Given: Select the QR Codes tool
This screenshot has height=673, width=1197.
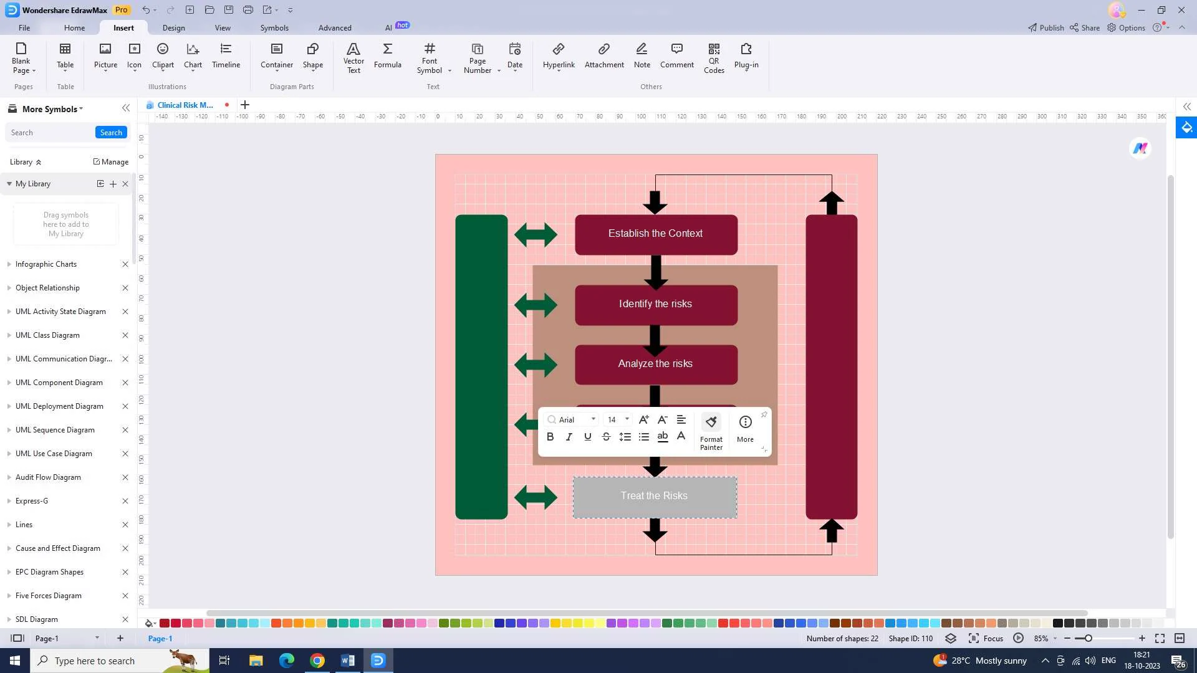Looking at the screenshot, I should pos(713,56).
